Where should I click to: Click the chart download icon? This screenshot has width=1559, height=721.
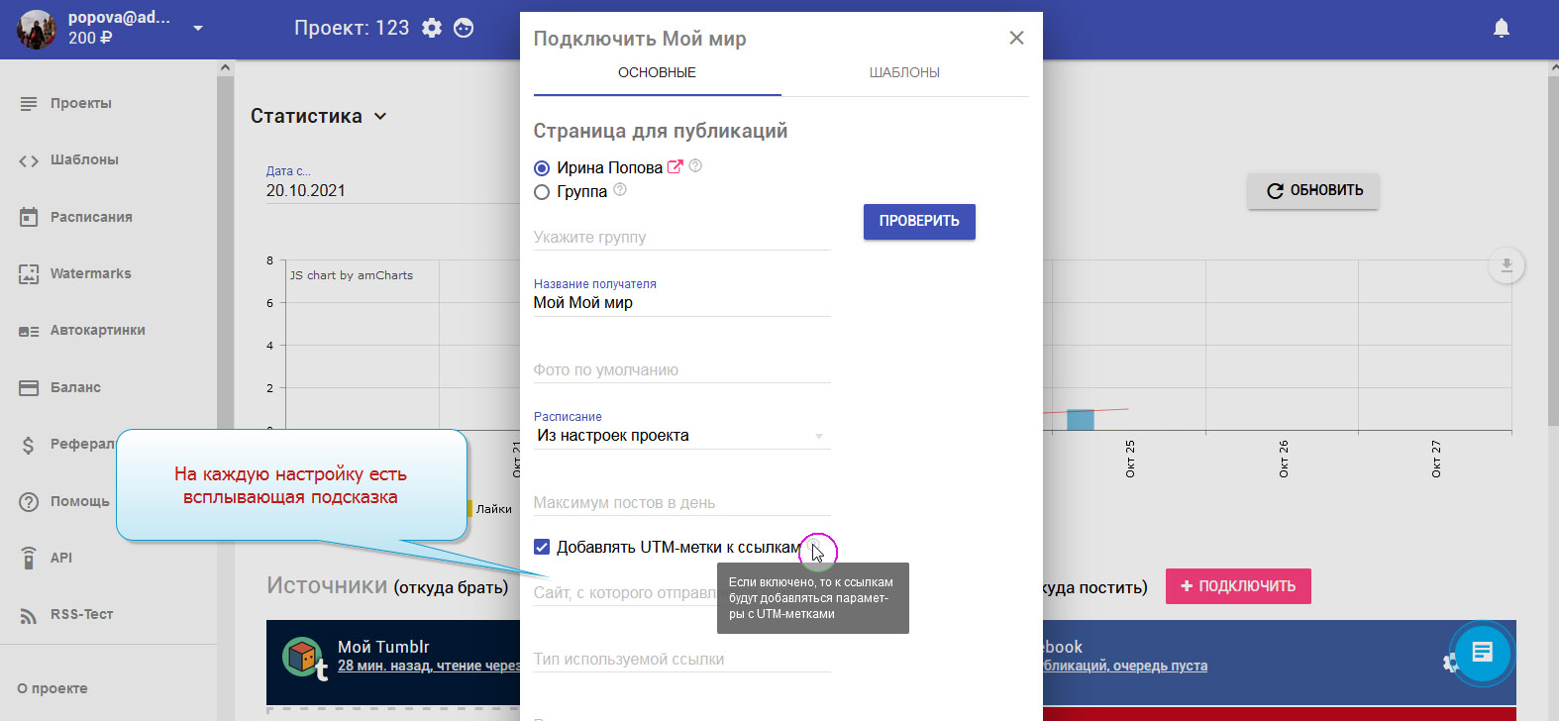(1506, 265)
